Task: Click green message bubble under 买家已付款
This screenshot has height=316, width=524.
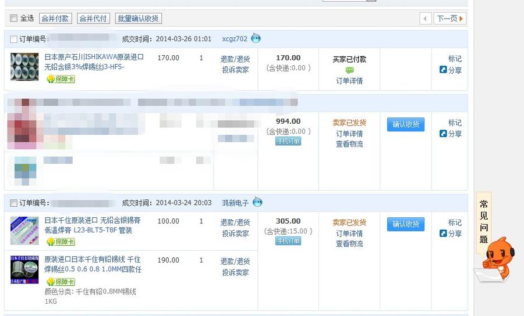Action: click(349, 70)
